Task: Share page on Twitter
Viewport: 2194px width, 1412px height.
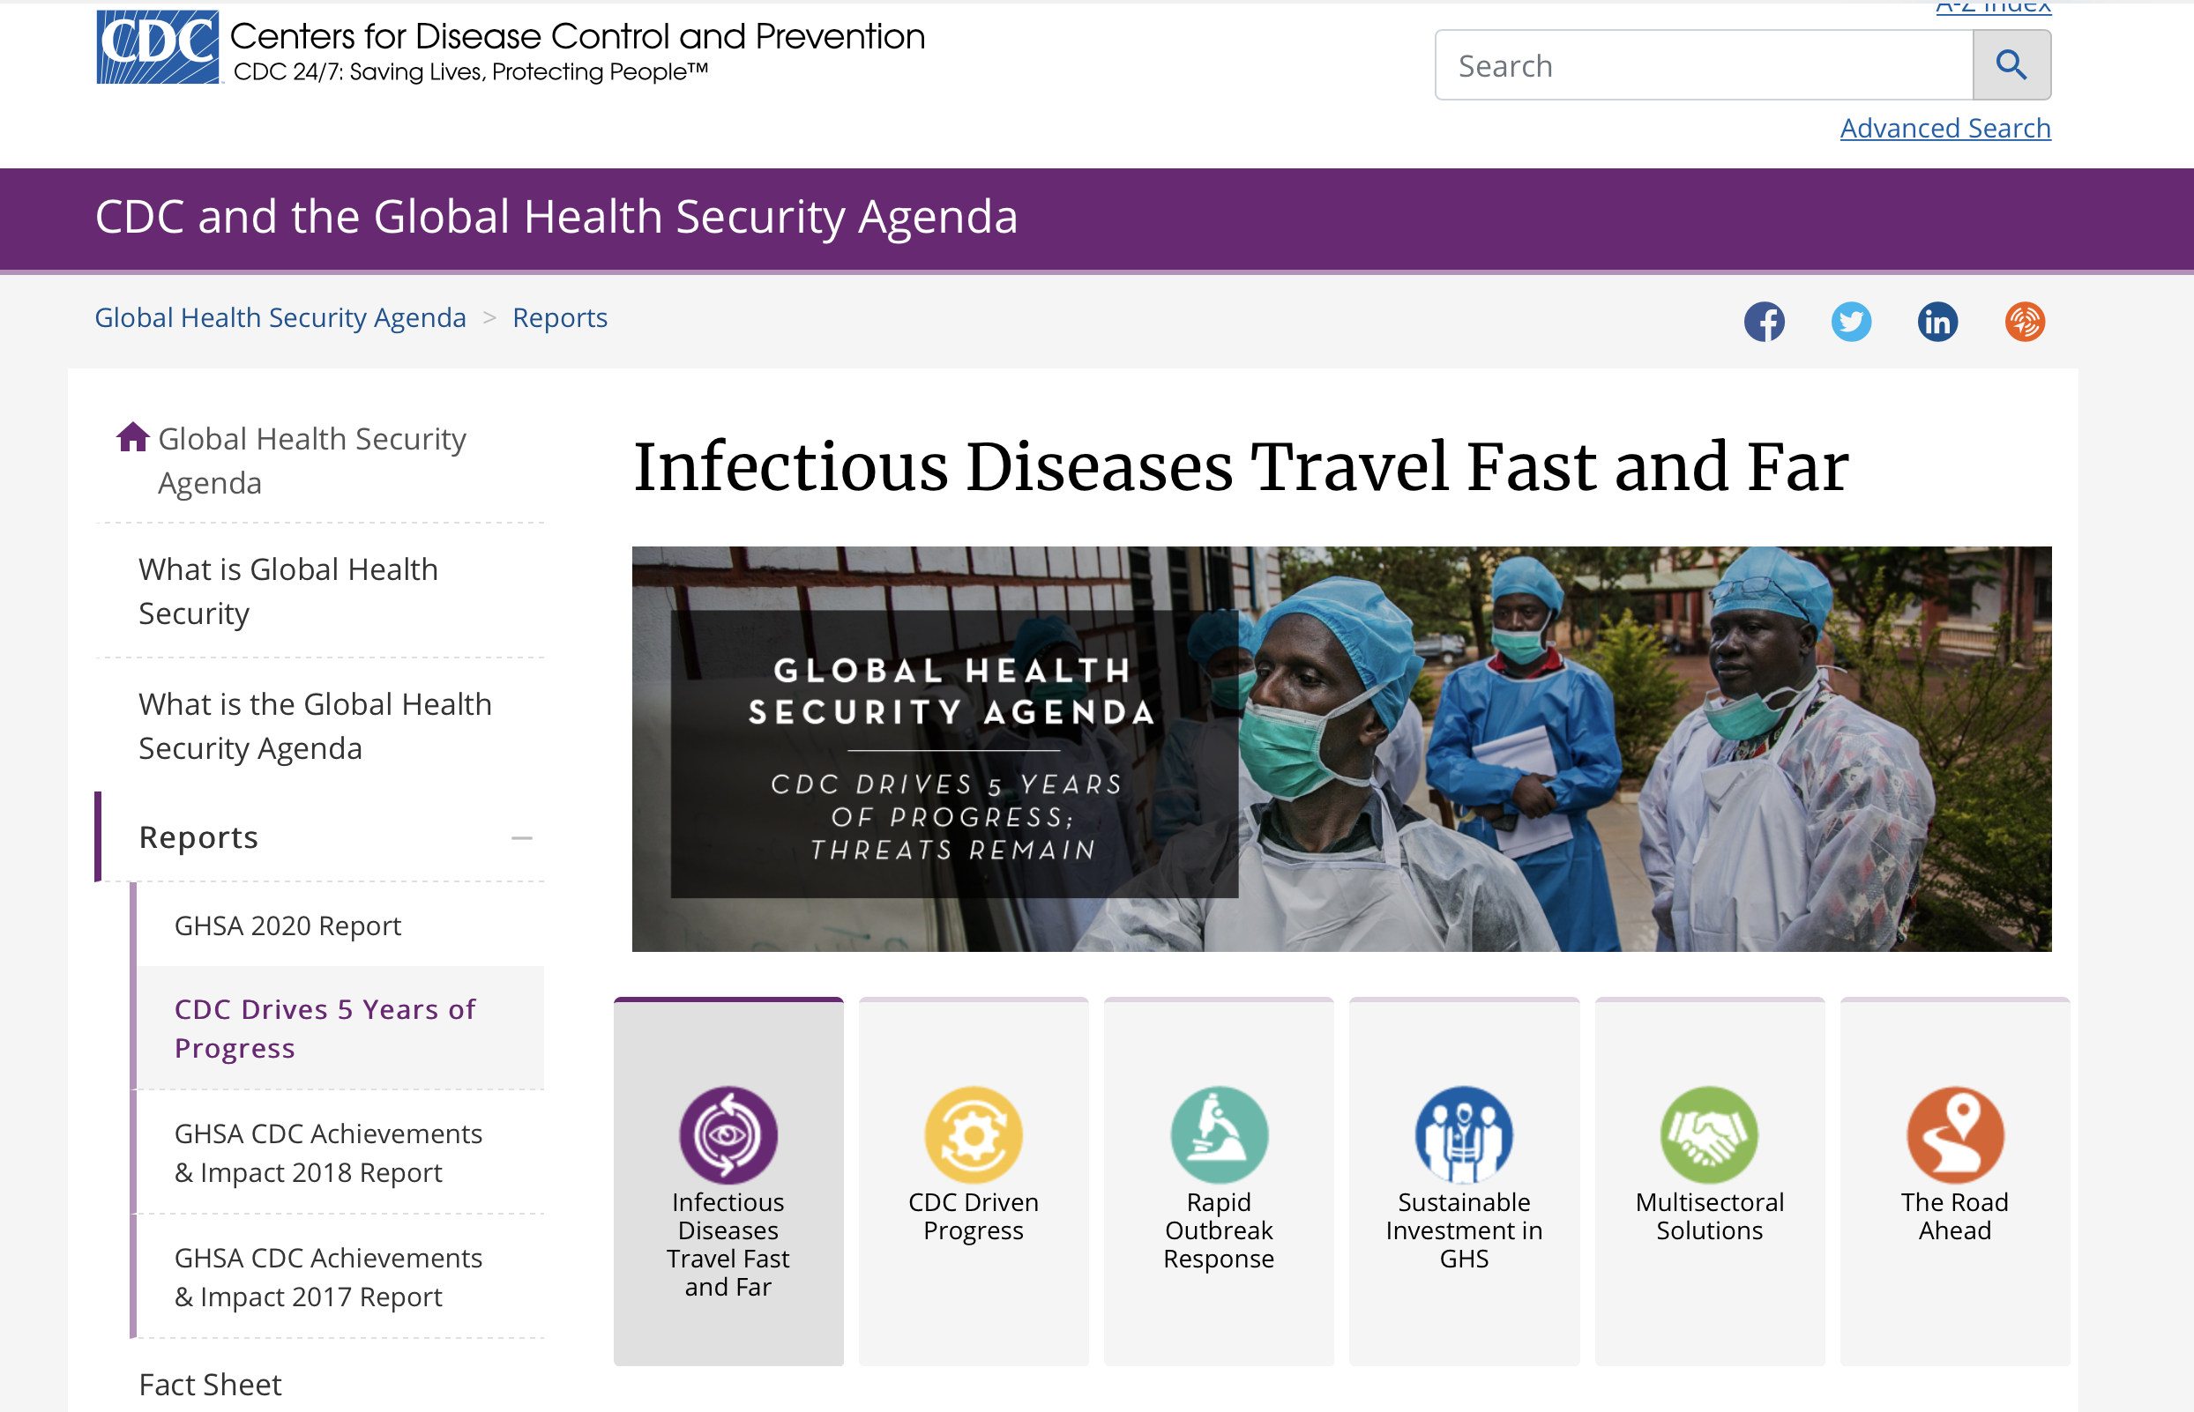Action: pyautogui.click(x=1851, y=322)
